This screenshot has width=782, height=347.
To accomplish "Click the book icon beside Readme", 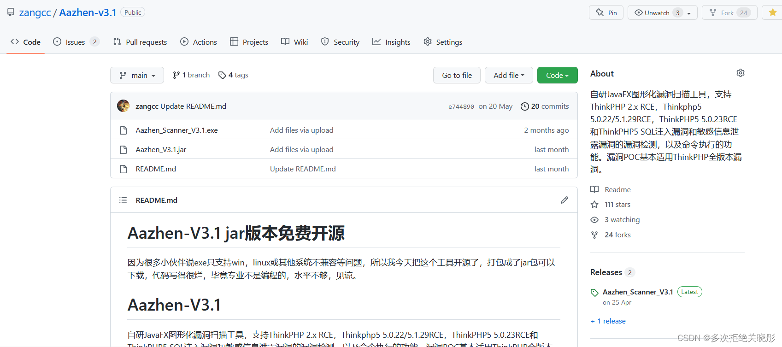I will tap(594, 189).
